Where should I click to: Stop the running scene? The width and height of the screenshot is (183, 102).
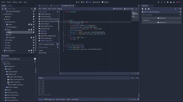tap(165, 2)
